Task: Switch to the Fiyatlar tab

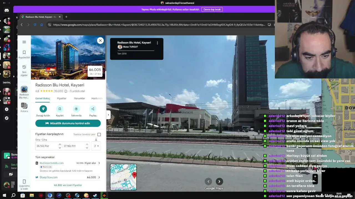Action: (x=62, y=98)
